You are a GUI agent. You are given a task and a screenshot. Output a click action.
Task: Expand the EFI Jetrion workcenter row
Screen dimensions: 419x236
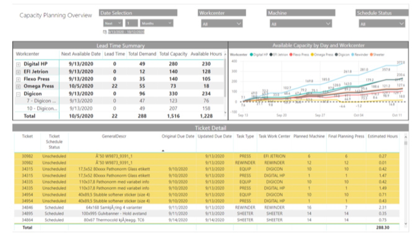(18, 72)
